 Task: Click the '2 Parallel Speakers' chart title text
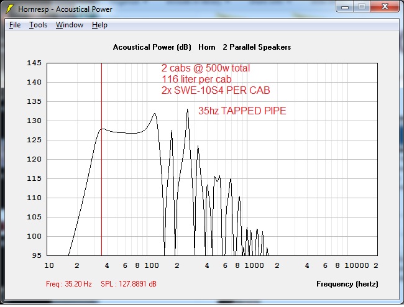coord(257,47)
